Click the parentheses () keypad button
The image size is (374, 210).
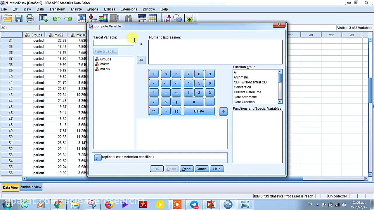[176, 111]
